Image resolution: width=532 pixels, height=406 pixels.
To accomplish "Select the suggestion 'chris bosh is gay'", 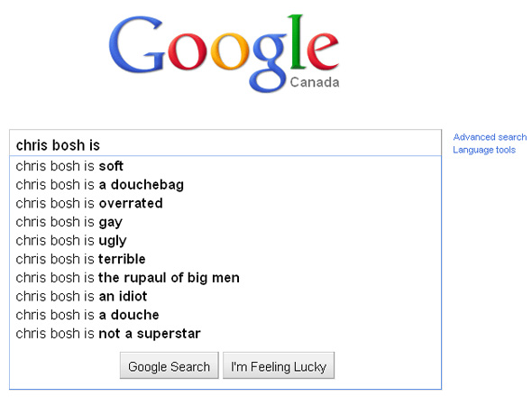I will (225, 222).
